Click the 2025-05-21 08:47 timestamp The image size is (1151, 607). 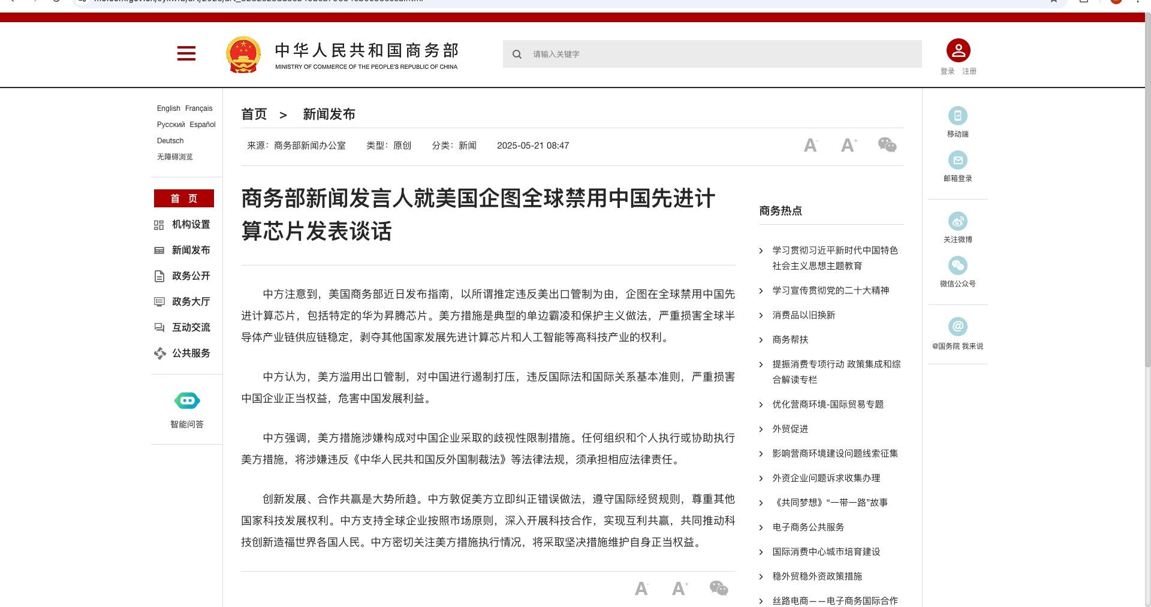pyautogui.click(x=533, y=146)
